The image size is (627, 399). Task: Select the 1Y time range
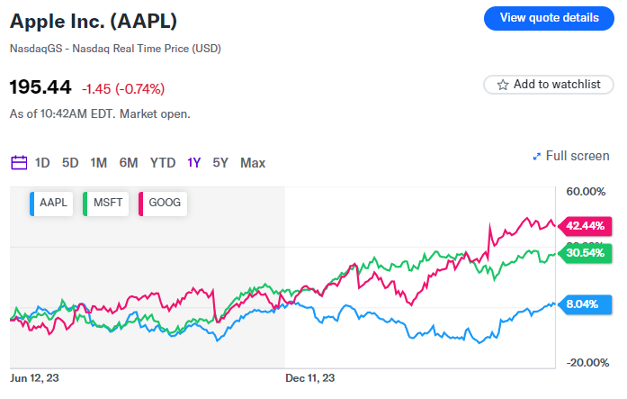tap(194, 163)
